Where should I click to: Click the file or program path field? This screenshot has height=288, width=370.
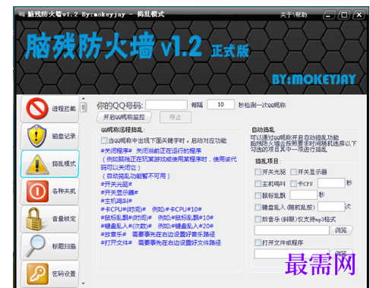pos(292,254)
